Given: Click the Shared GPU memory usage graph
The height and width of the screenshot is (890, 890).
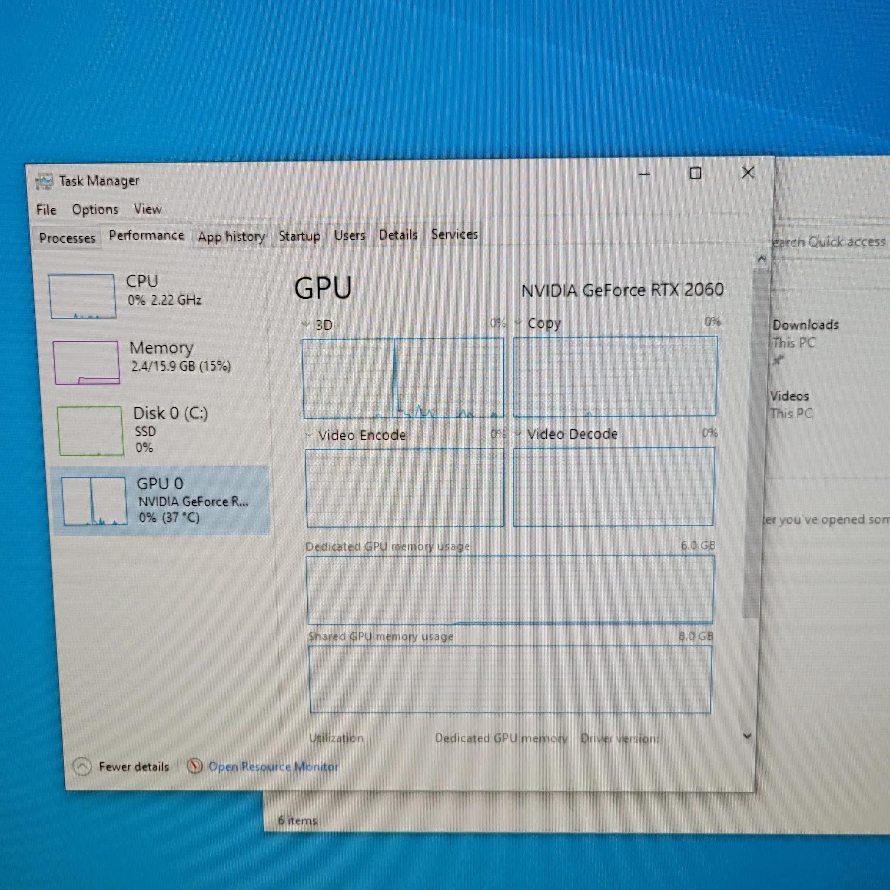Looking at the screenshot, I should pos(511,679).
